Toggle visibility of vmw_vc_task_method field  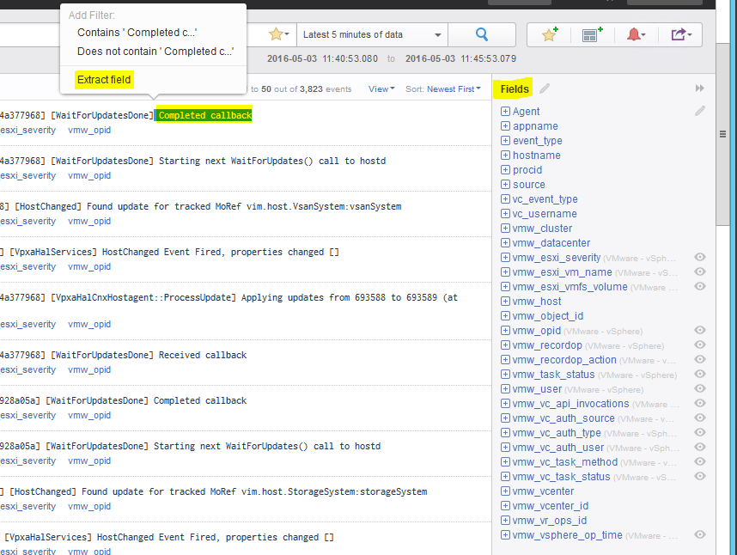[700, 461]
